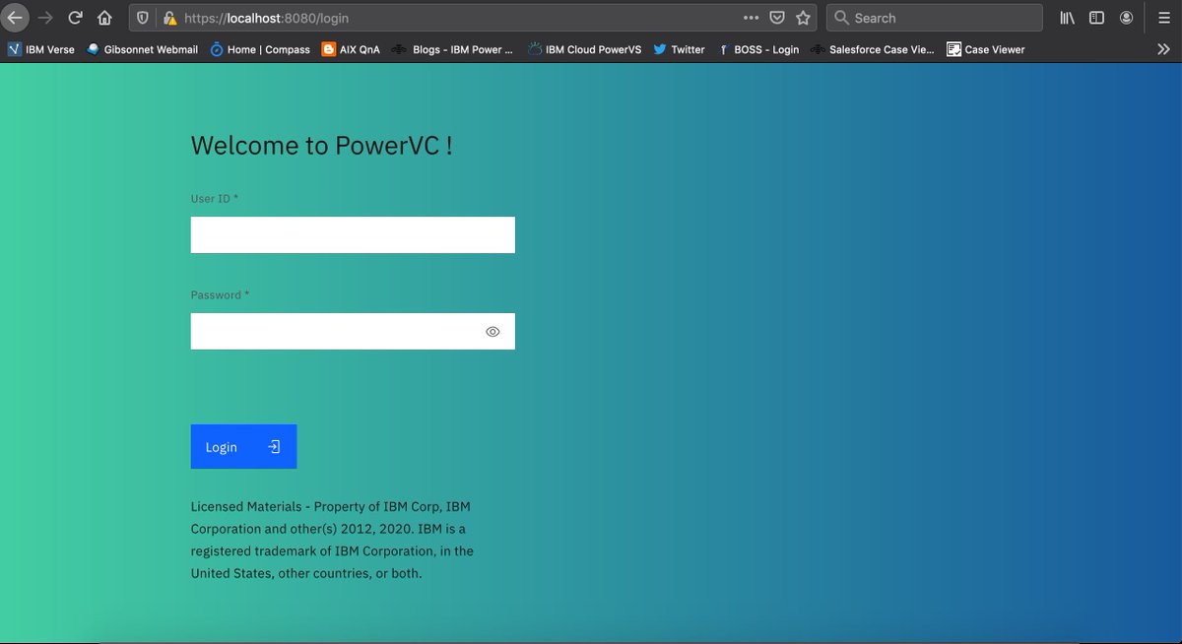The image size is (1182, 644).
Task: Bookmark this page with the star icon
Action: pos(803,18)
